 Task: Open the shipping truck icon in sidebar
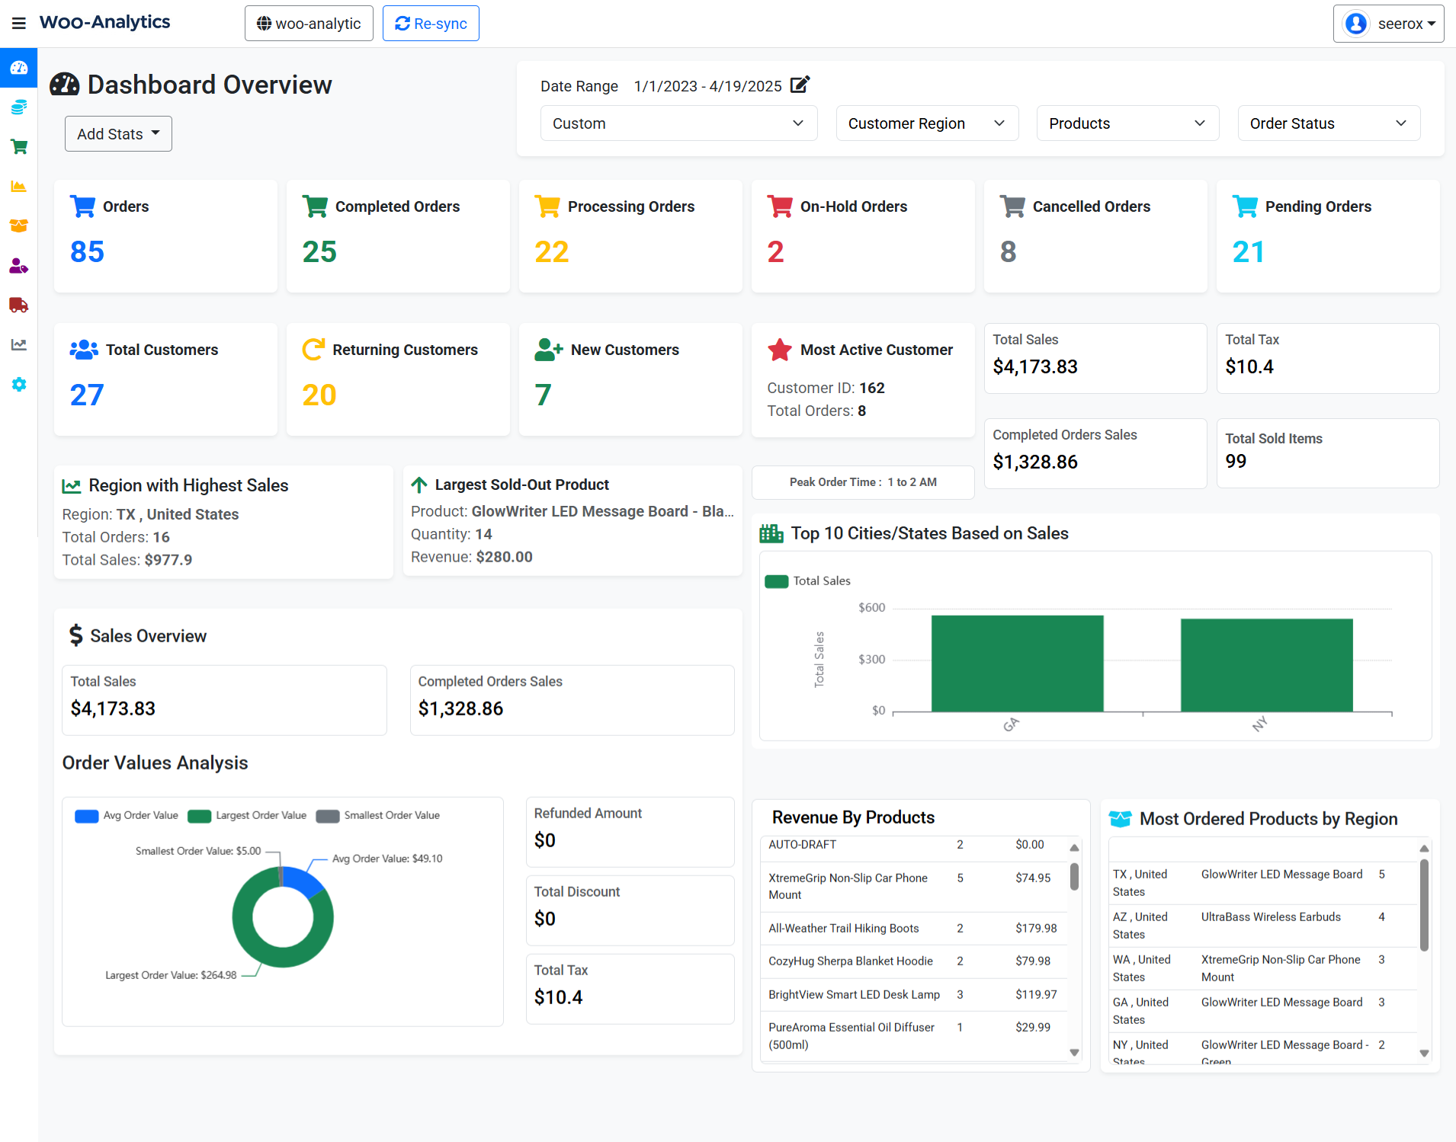point(18,305)
